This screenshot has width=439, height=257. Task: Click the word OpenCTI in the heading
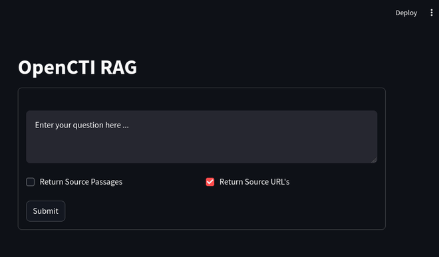[57, 68]
